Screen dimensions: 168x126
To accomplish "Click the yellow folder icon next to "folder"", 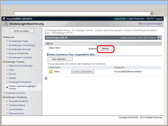I will (51, 72).
